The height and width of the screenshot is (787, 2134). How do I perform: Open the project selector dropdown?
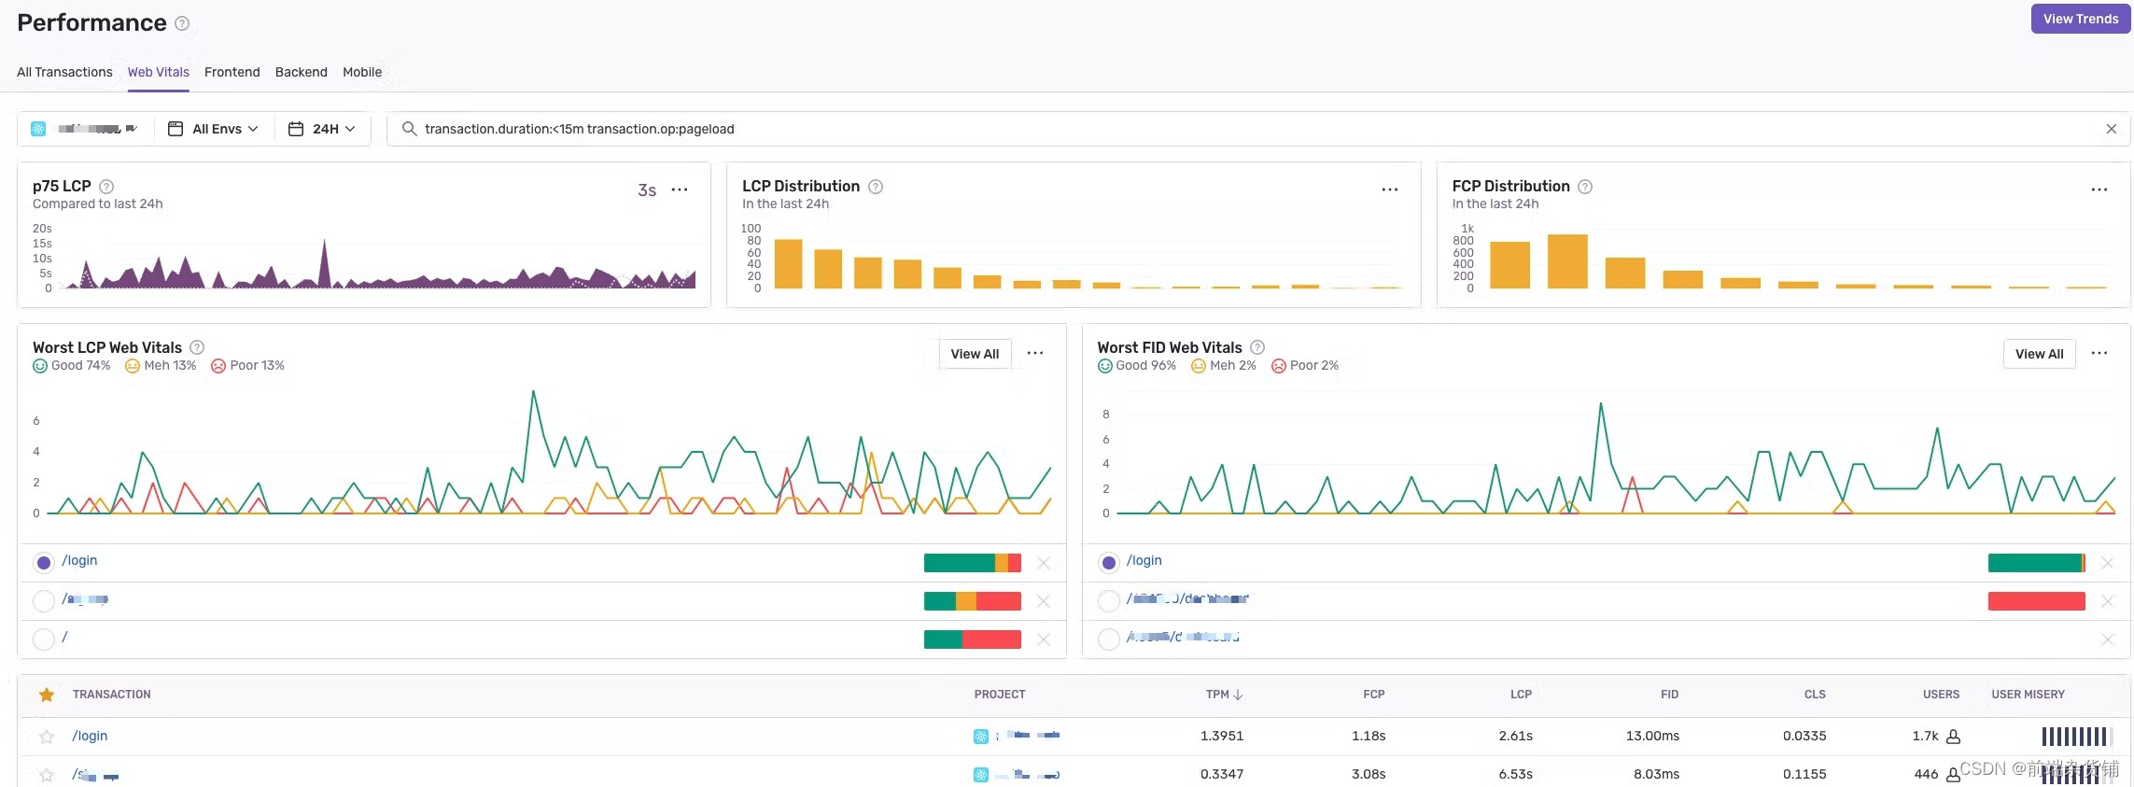click(x=84, y=129)
